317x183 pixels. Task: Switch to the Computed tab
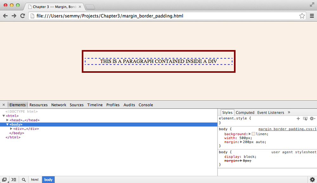[245, 112]
